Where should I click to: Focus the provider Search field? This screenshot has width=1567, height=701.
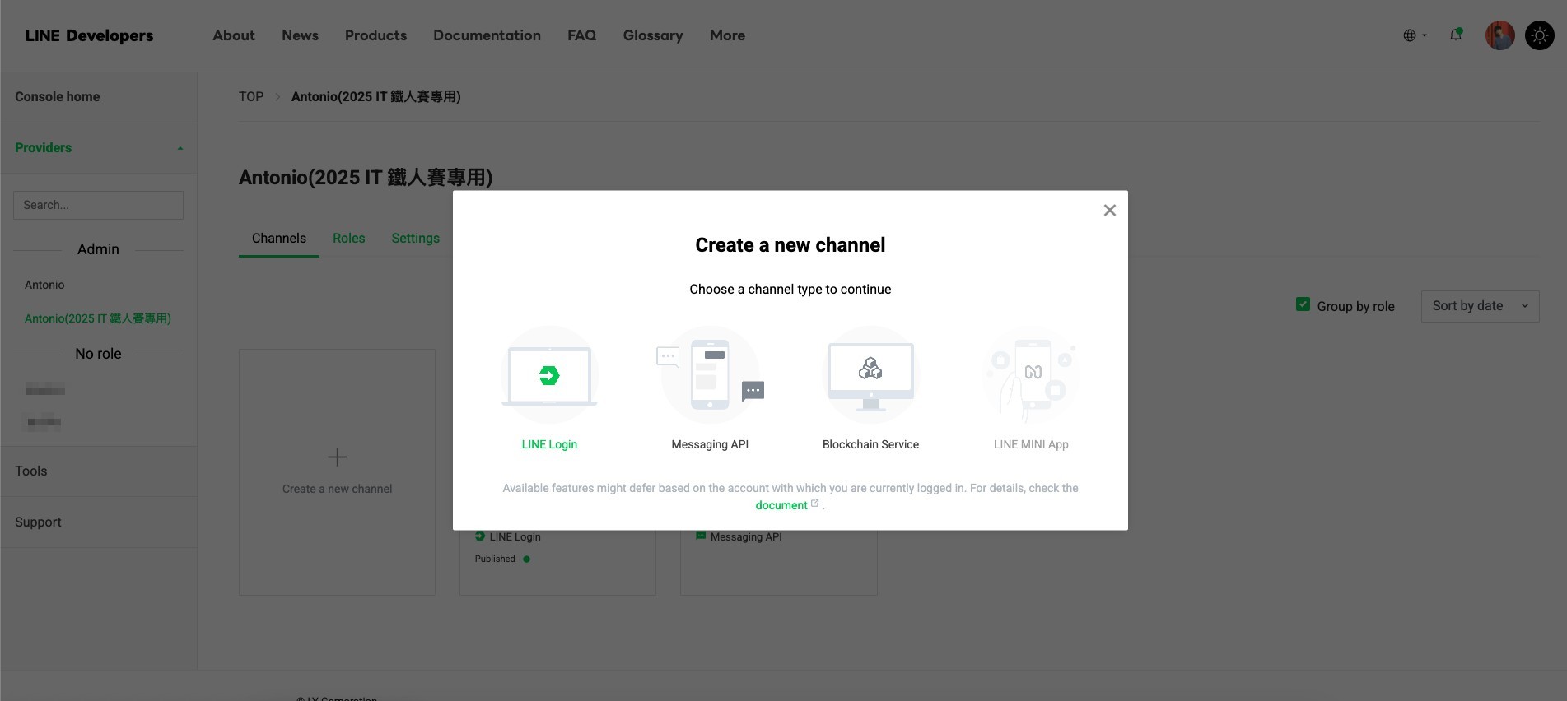pos(98,206)
